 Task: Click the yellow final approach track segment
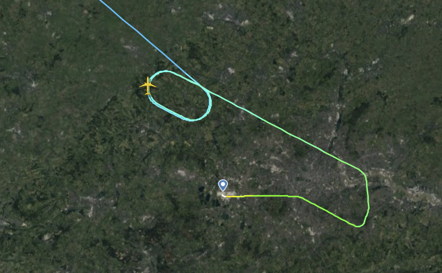(234, 196)
